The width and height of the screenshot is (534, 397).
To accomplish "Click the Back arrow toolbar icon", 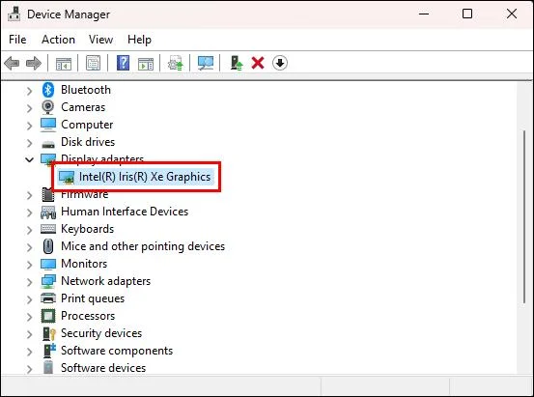I will tap(12, 63).
